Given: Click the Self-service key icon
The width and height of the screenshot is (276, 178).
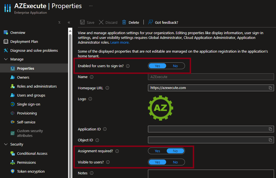Looking at the screenshot, I should [13, 122].
